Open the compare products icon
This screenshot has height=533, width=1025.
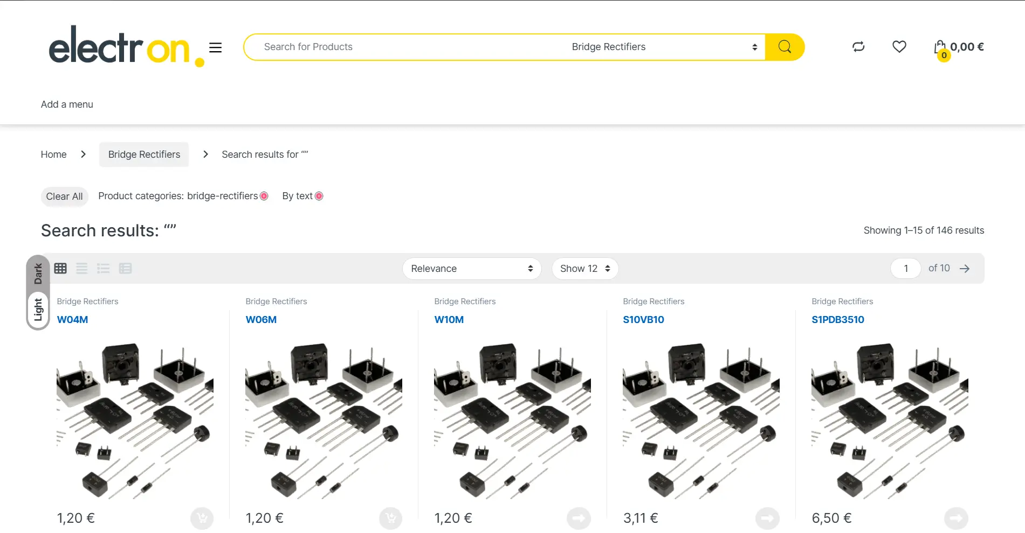click(858, 47)
